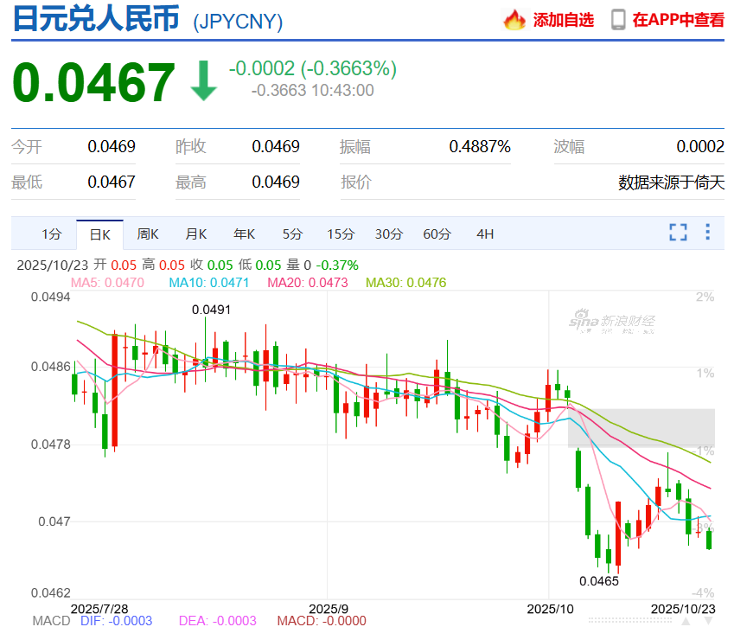Screen dimensions: 734x627
Task: Click the Sina Finance watermark logo
Action: coord(611,322)
